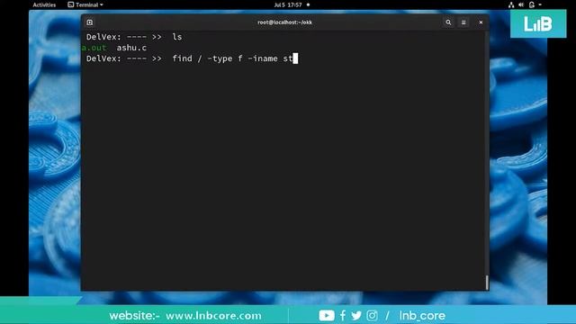This screenshot has width=576, height=324.
Task: Click the Instagram icon in banner
Action: point(372,316)
